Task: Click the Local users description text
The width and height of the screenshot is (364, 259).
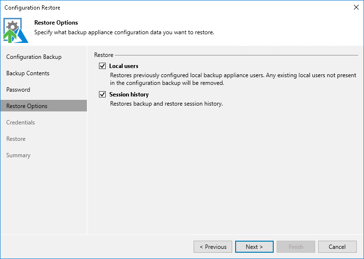Action: [233, 79]
